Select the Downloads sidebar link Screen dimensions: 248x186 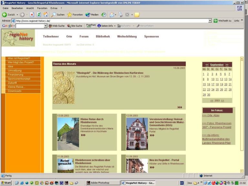coord(15,91)
